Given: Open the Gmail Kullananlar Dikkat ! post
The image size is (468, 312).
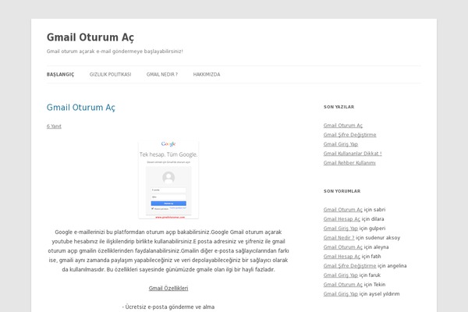Looking at the screenshot, I should 352,154.
